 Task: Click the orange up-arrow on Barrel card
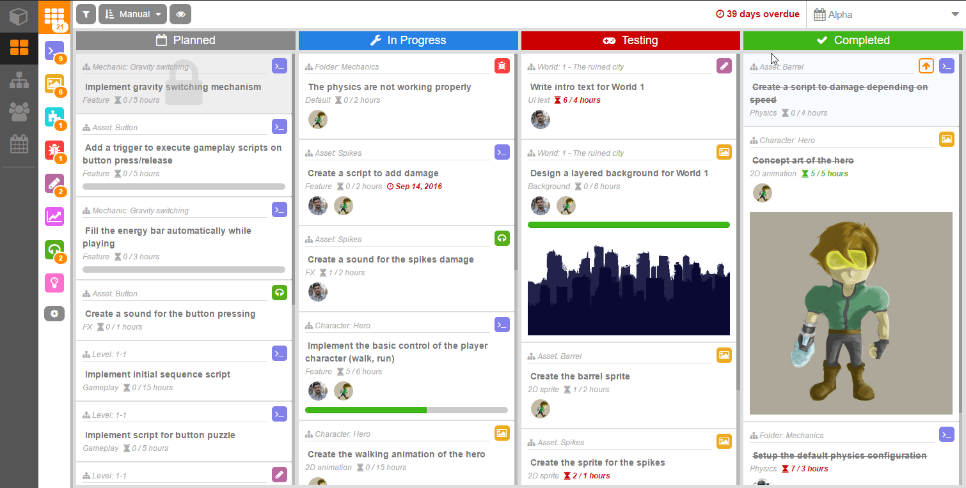(926, 66)
